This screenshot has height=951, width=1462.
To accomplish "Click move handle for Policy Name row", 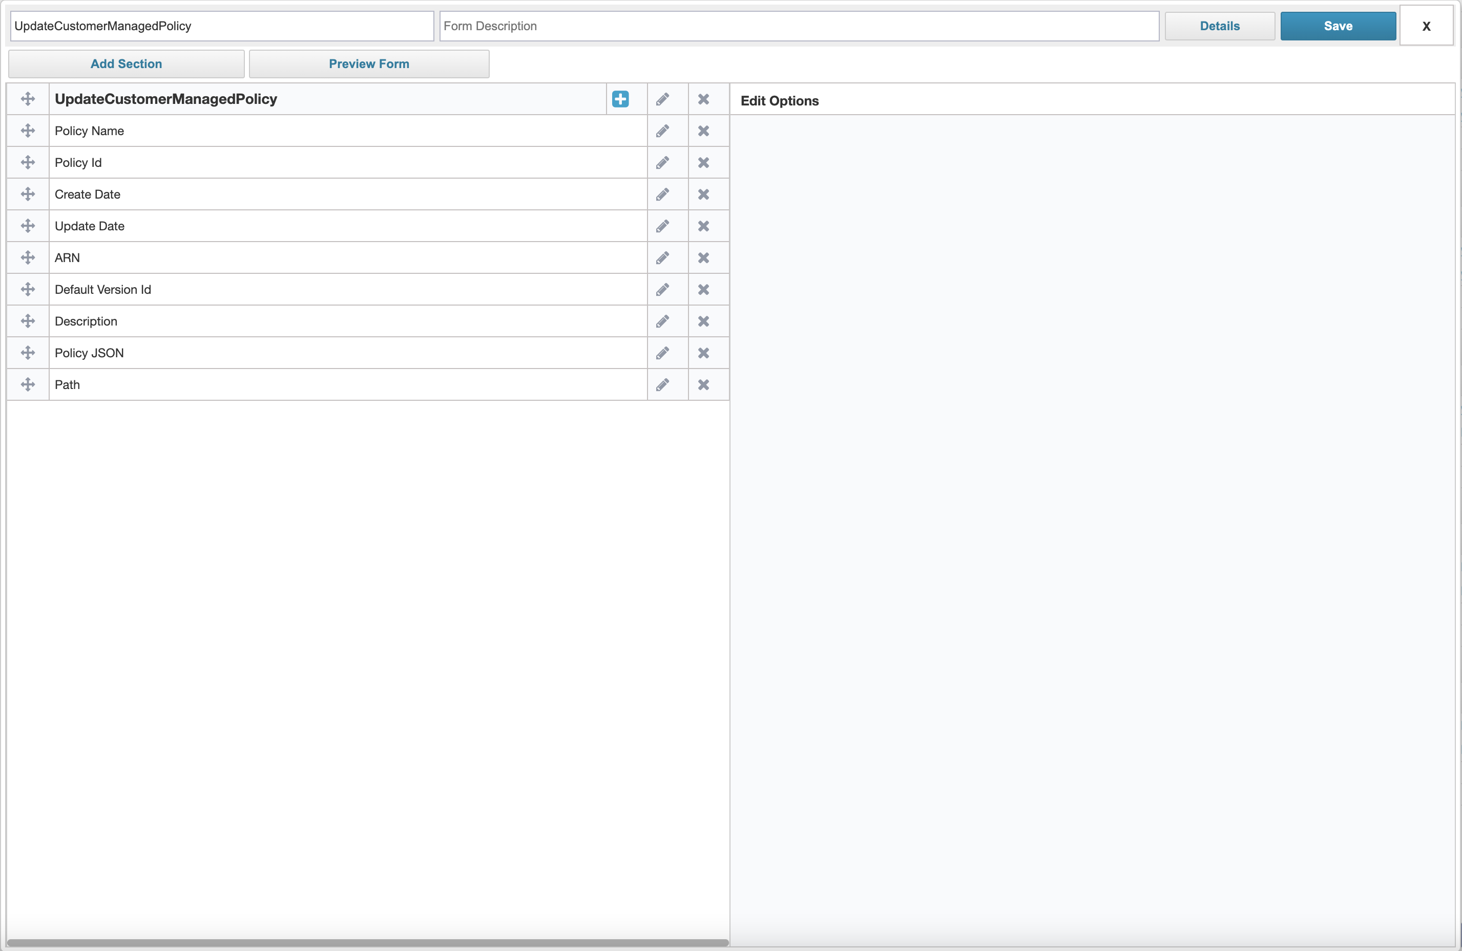I will [28, 131].
